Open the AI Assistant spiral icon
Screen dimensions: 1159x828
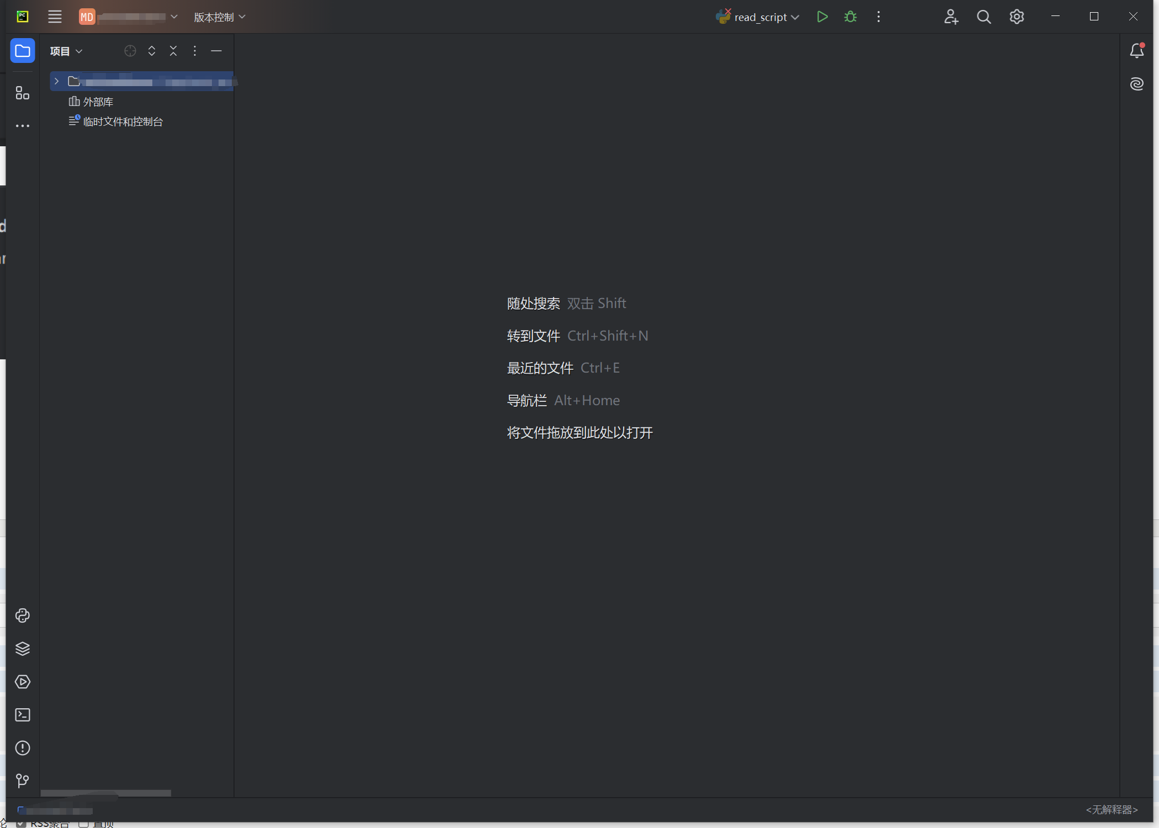1137,84
